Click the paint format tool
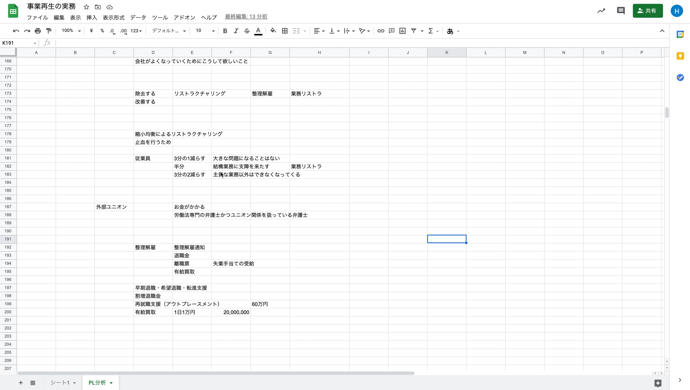This screenshot has width=690, height=390. 49,31
